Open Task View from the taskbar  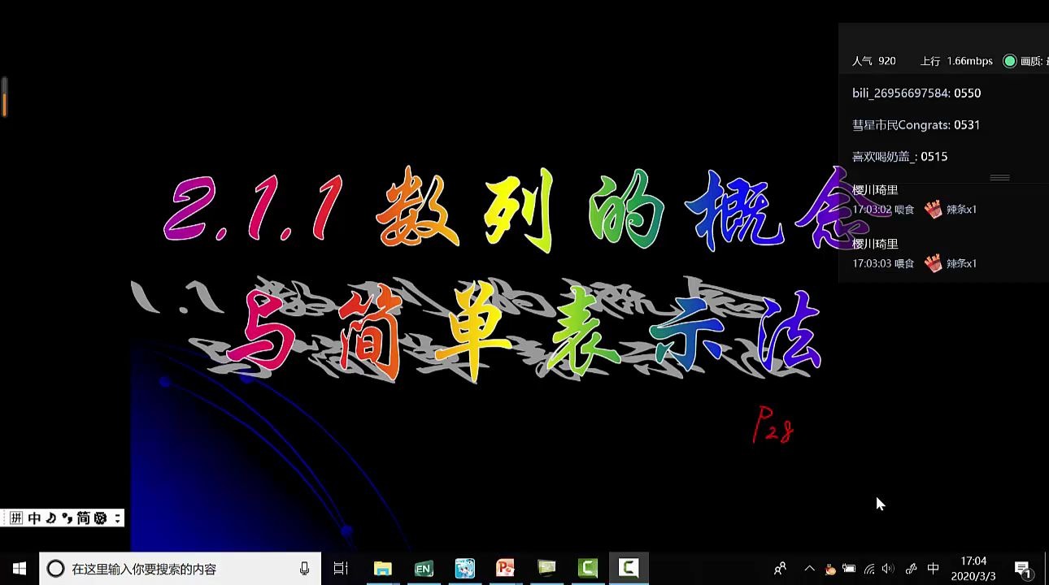(342, 569)
